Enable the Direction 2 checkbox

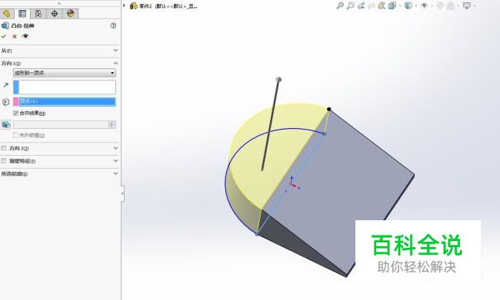point(4,148)
